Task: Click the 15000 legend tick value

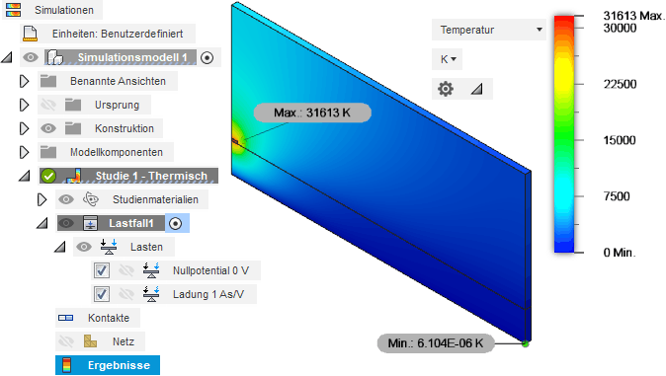Action: 620,140
